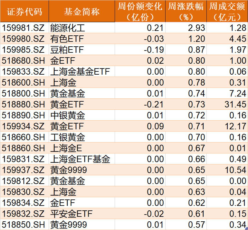The image size is (248, 230).
Task: Select the 基金简称 column header
Action: coord(82,11)
